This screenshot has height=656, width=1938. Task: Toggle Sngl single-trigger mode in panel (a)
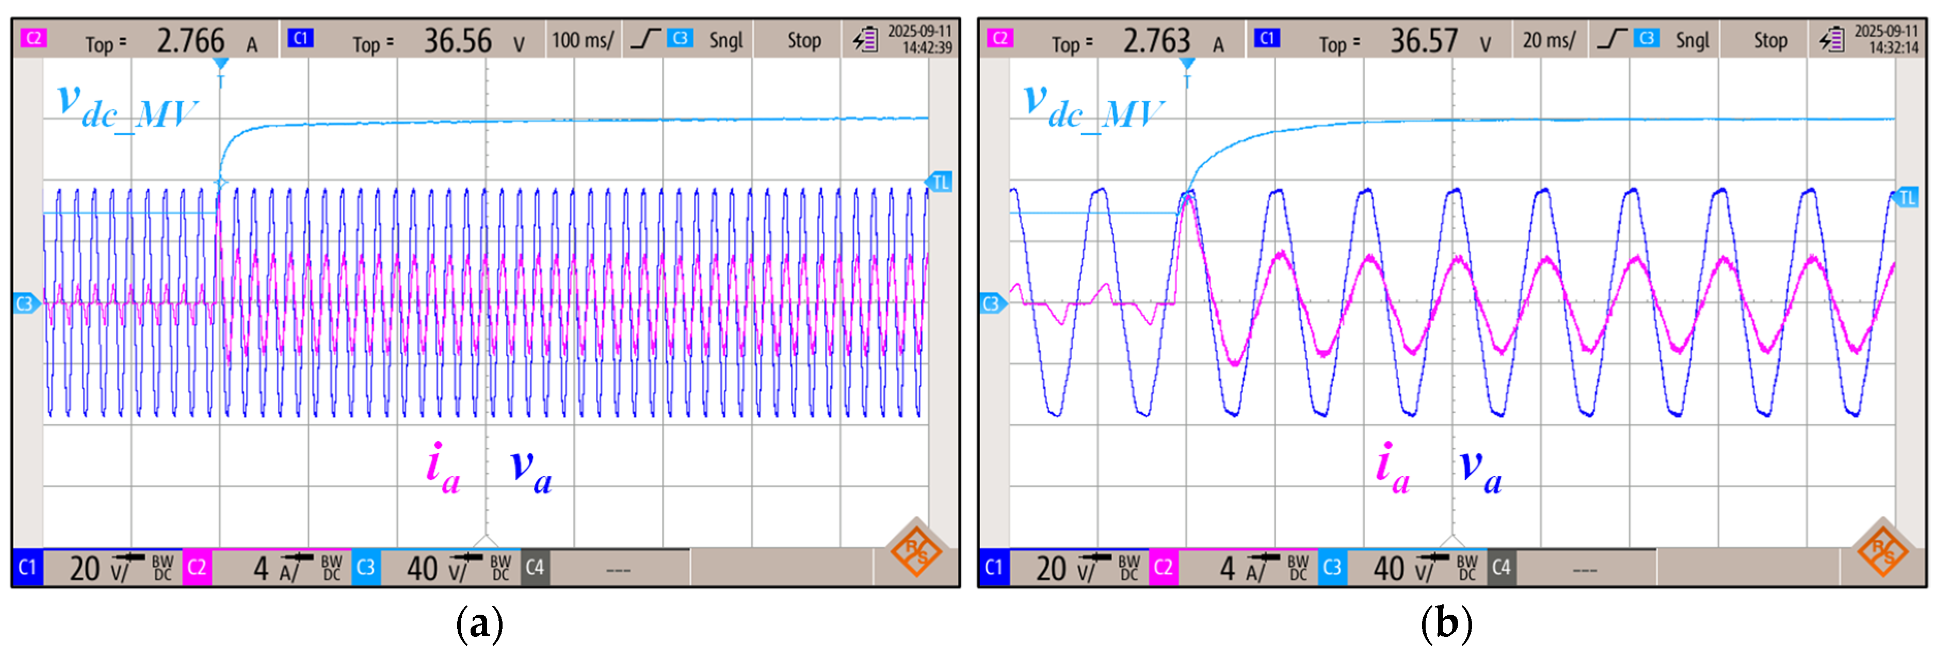(x=725, y=41)
